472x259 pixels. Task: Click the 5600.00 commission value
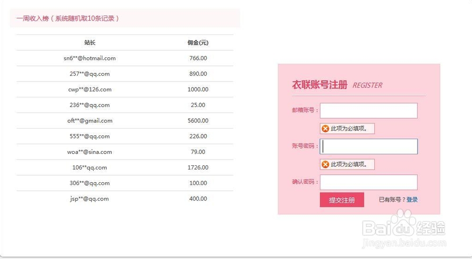[x=198, y=121]
